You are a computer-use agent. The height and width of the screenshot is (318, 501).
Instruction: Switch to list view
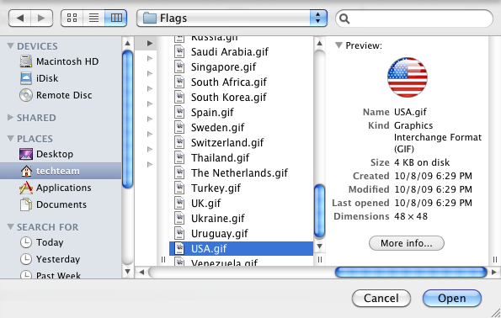(93, 18)
